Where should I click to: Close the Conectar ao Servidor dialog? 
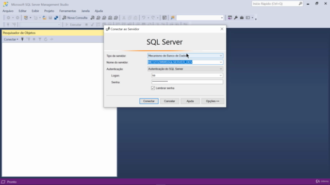[x=222, y=29]
